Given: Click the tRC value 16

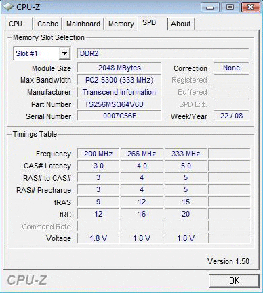Looking at the screenshot, I should [142, 214].
